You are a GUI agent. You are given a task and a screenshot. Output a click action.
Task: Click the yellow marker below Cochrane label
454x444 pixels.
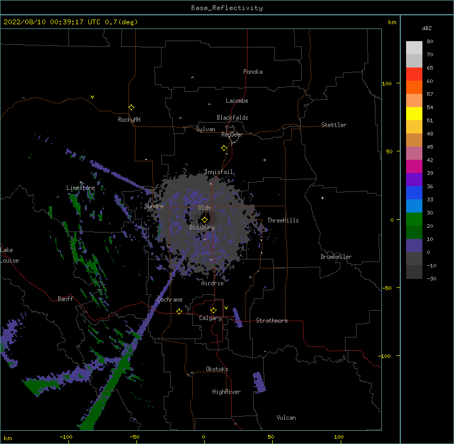coord(179,311)
